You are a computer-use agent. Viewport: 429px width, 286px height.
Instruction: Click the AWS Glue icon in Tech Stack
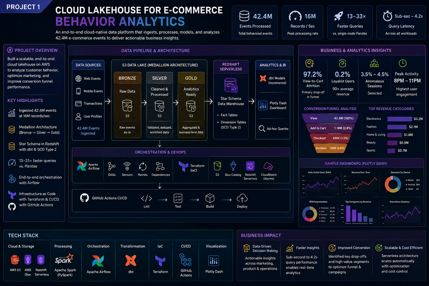click(x=28, y=260)
